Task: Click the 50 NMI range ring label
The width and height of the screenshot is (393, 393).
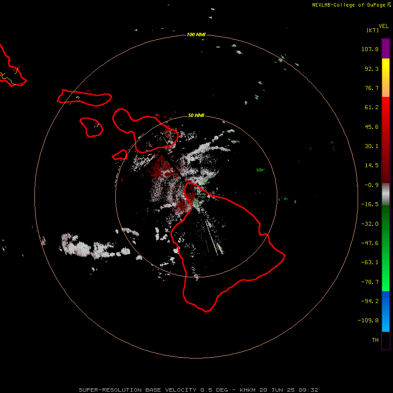Action: pyautogui.click(x=196, y=115)
